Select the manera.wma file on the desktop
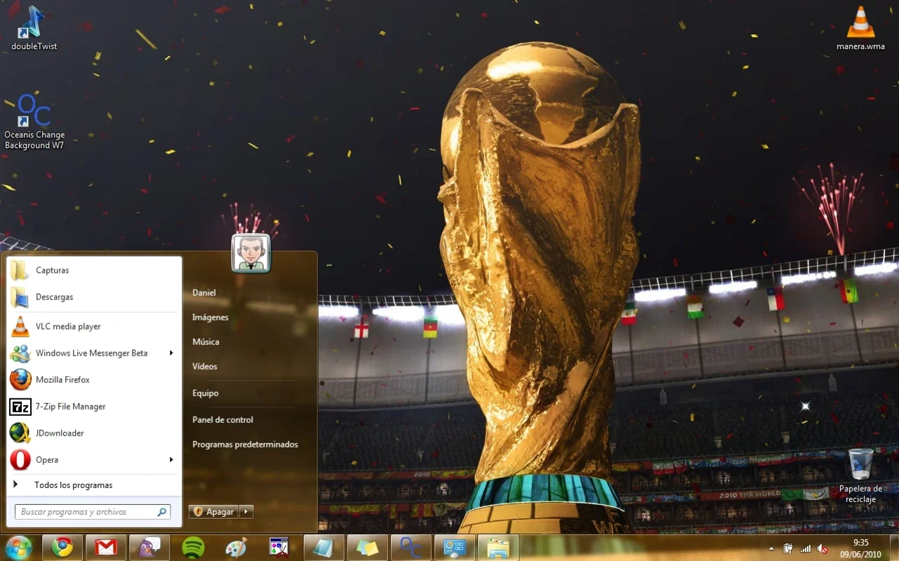899x561 pixels. tap(860, 28)
